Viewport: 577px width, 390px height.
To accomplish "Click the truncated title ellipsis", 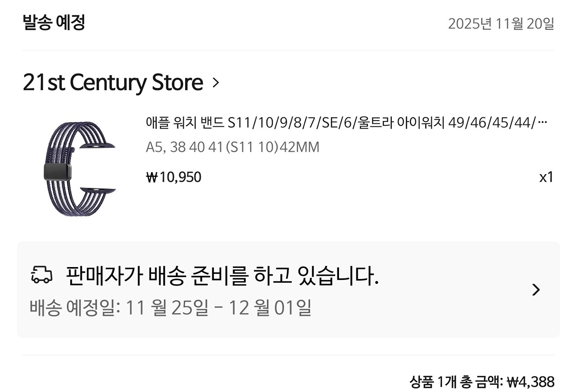I will (x=543, y=123).
